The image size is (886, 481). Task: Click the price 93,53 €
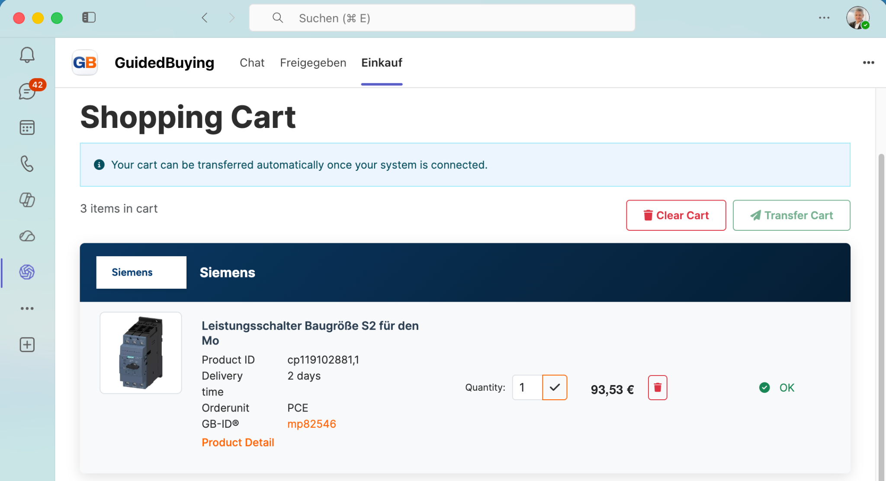click(x=612, y=389)
